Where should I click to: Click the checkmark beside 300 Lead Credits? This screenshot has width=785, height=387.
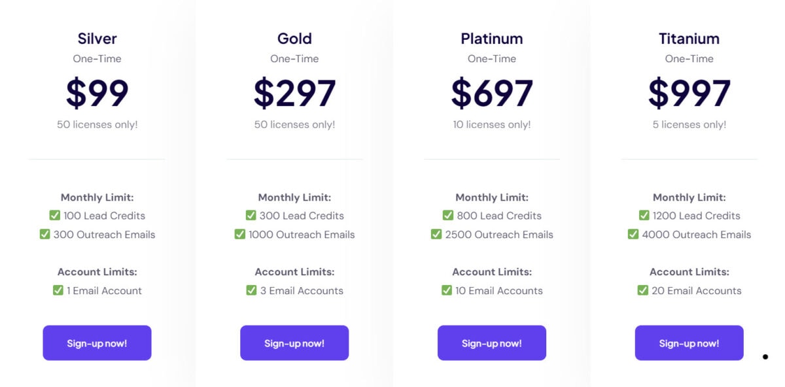(251, 215)
